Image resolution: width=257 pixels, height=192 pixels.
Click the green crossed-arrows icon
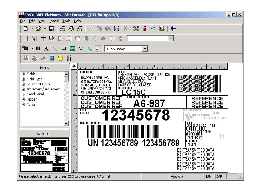tap(136, 29)
